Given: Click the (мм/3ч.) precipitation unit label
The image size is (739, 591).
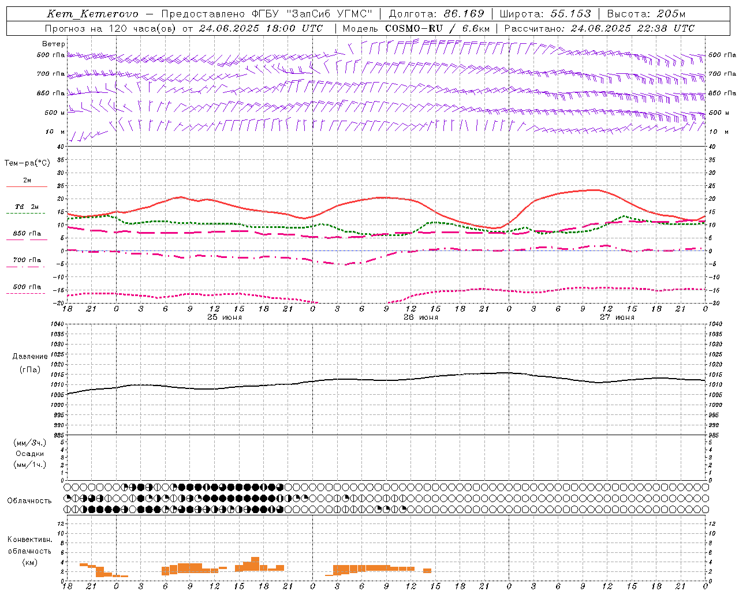Looking at the screenshot, I should [30, 443].
